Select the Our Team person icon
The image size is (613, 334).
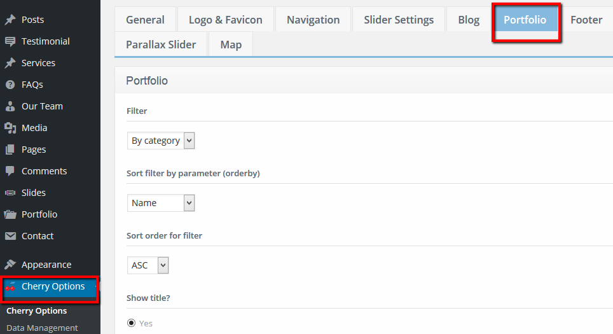click(10, 106)
